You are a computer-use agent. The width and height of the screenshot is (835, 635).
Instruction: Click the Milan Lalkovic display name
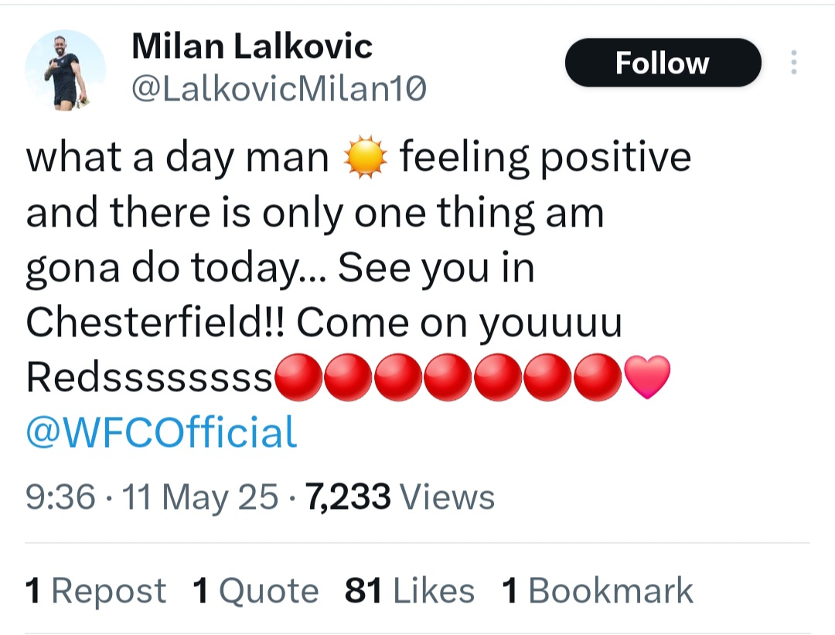[252, 46]
